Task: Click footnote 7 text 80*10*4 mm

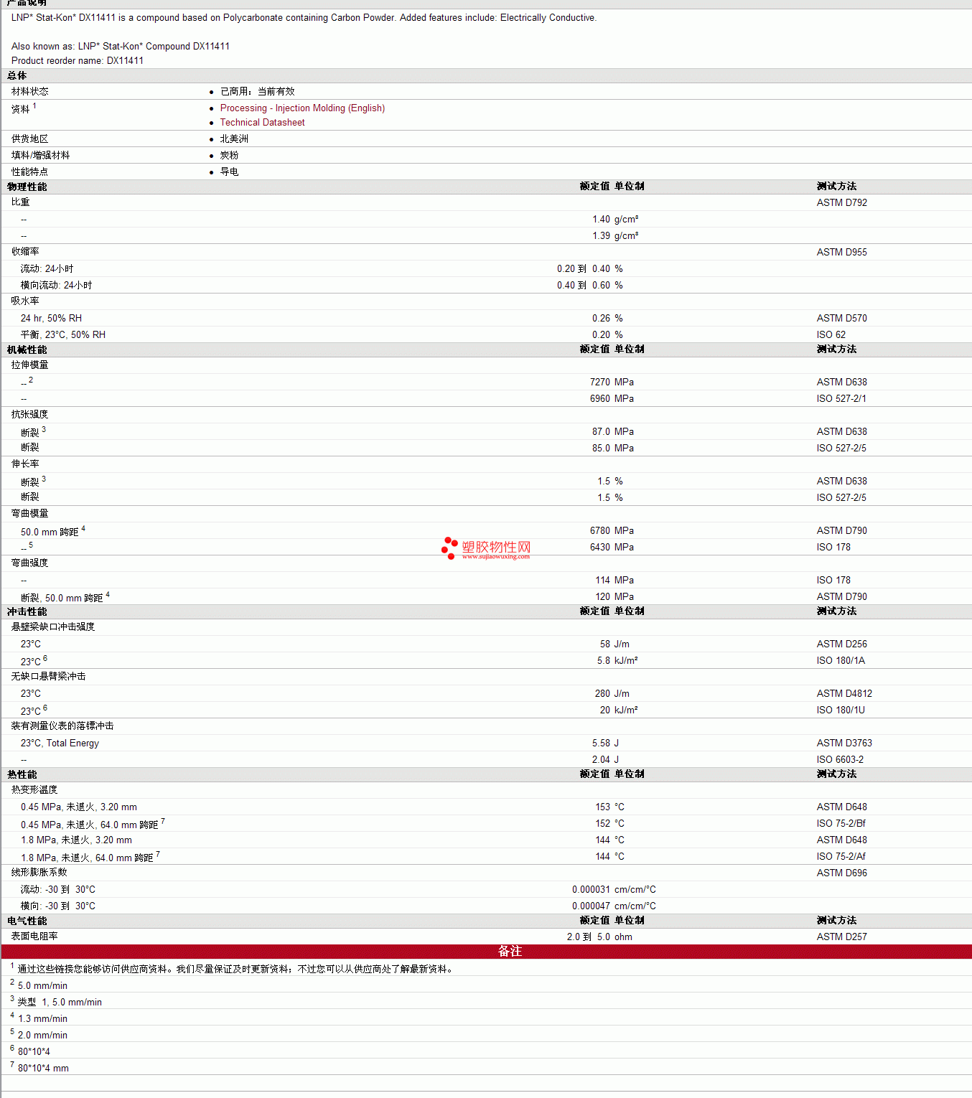Action: tap(43, 1069)
